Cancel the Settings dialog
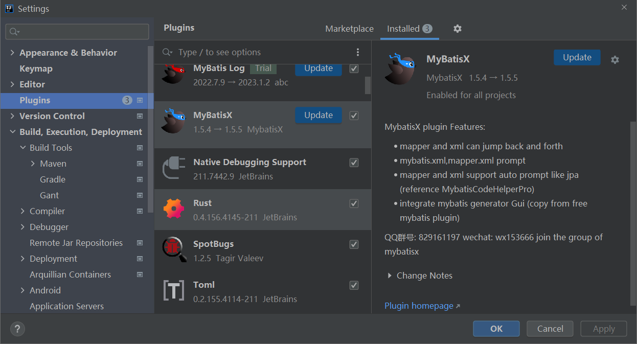Image resolution: width=637 pixels, height=344 pixels. pos(550,329)
